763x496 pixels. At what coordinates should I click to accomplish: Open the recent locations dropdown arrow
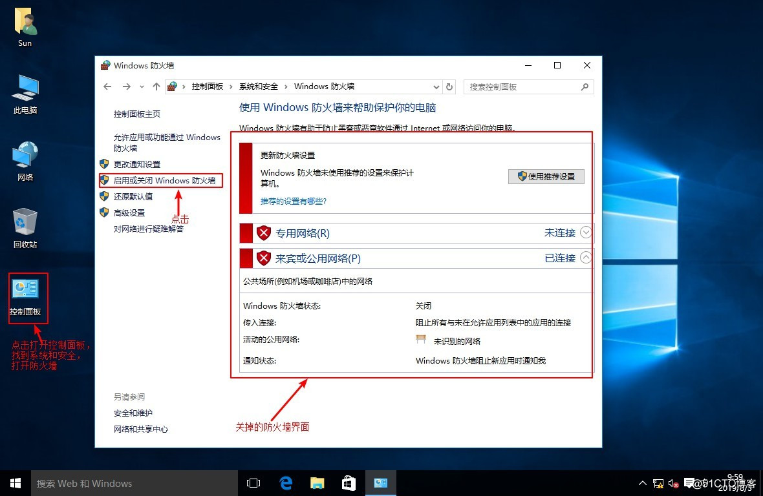pyautogui.click(x=142, y=87)
